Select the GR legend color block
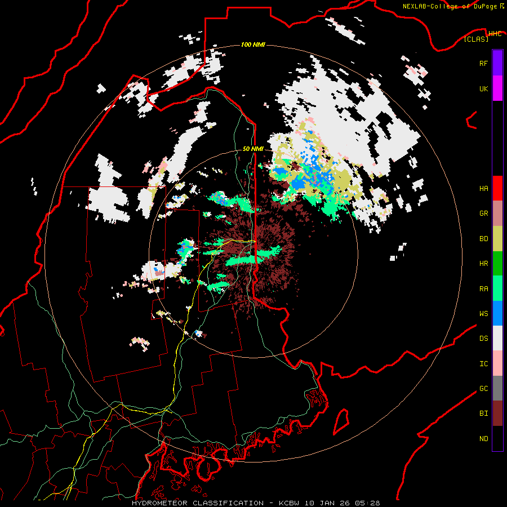The height and width of the screenshot is (507, 507). [x=497, y=213]
